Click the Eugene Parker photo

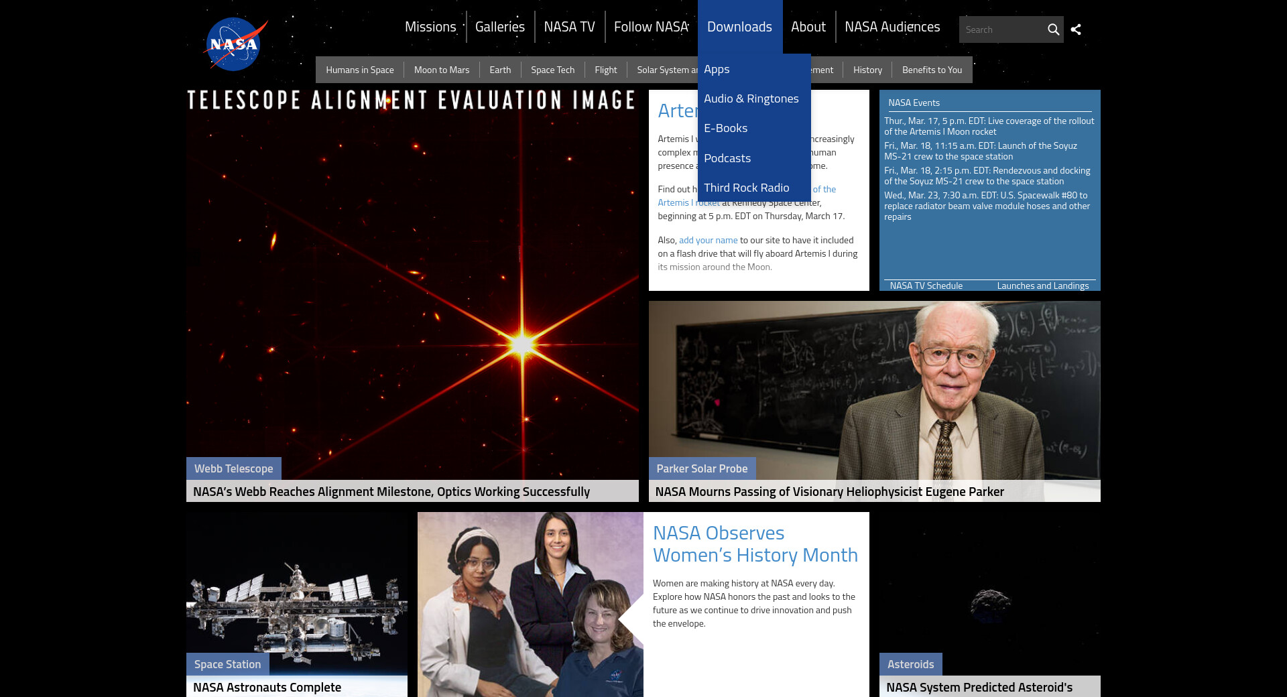click(x=875, y=390)
